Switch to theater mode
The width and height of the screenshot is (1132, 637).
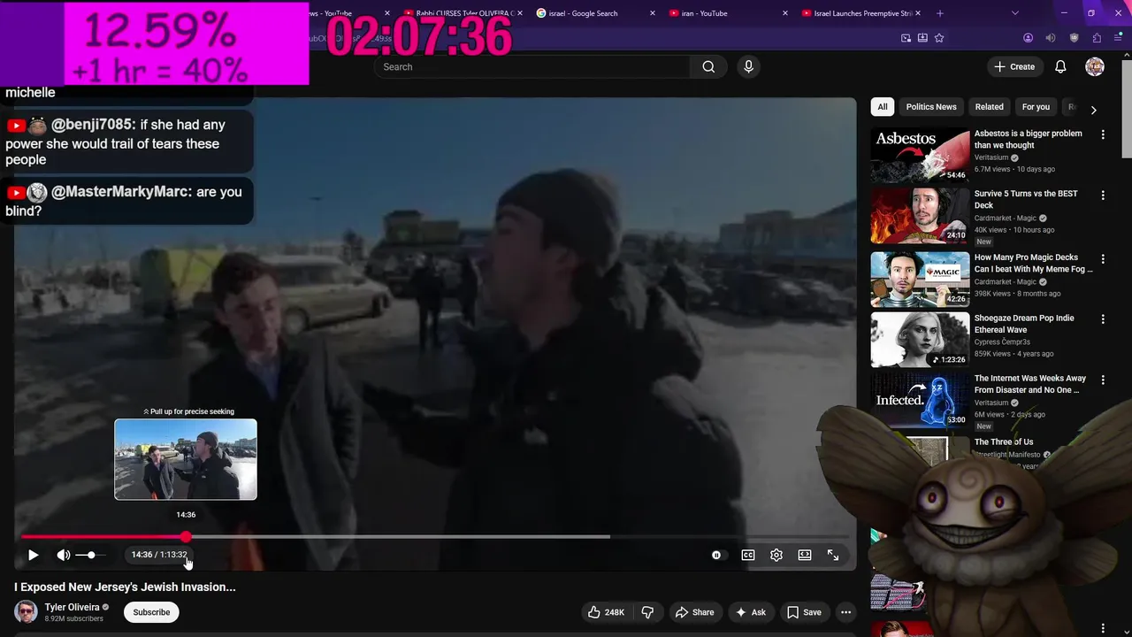[805, 555]
